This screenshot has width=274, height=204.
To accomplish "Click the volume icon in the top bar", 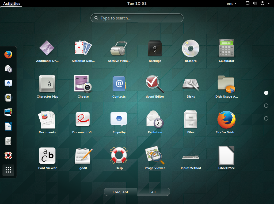I will pos(254,3).
